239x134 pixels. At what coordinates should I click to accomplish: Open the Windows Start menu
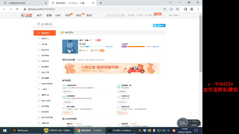[x=5, y=130]
